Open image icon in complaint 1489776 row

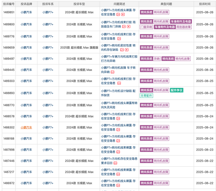pos(119,39)
